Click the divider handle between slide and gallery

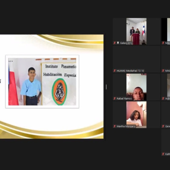(x=106, y=87)
